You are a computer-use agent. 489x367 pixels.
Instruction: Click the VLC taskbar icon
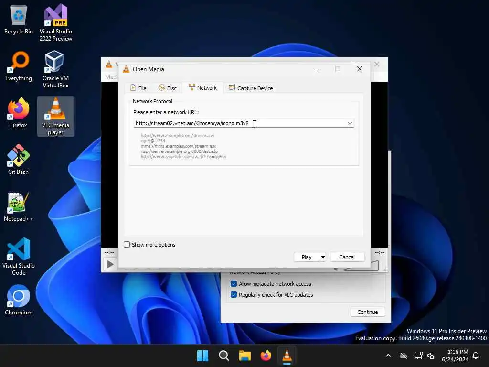point(287,356)
